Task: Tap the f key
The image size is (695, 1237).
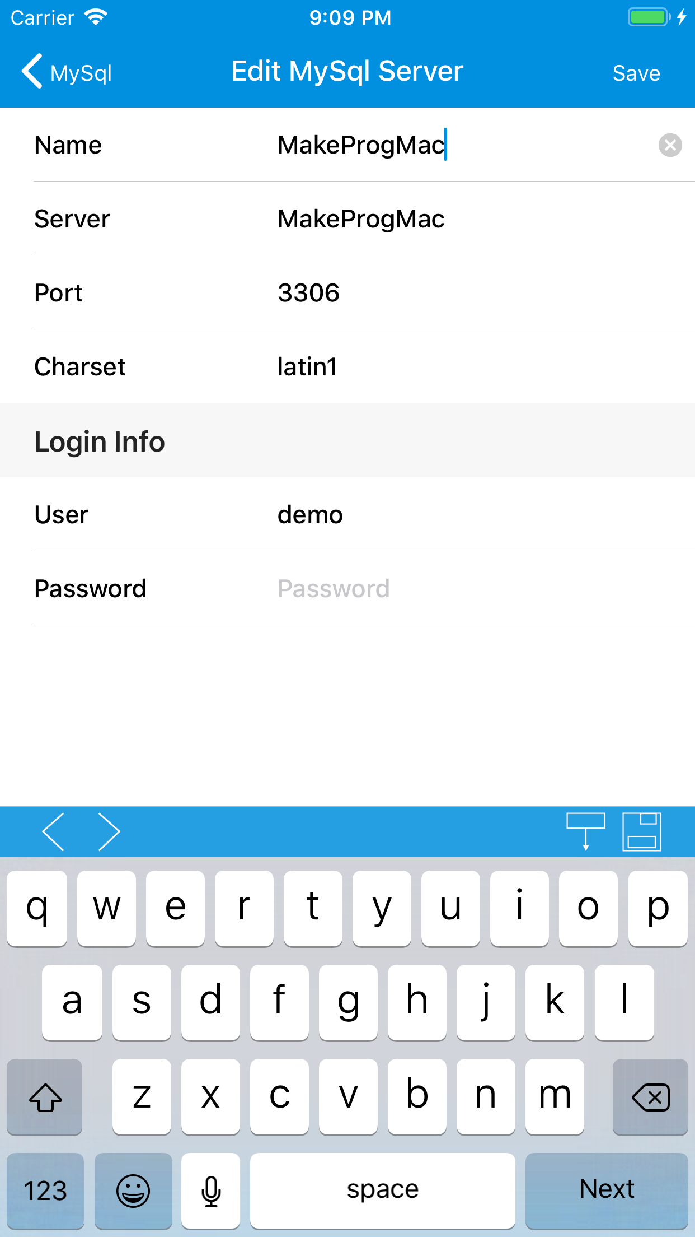Action: (x=279, y=1002)
